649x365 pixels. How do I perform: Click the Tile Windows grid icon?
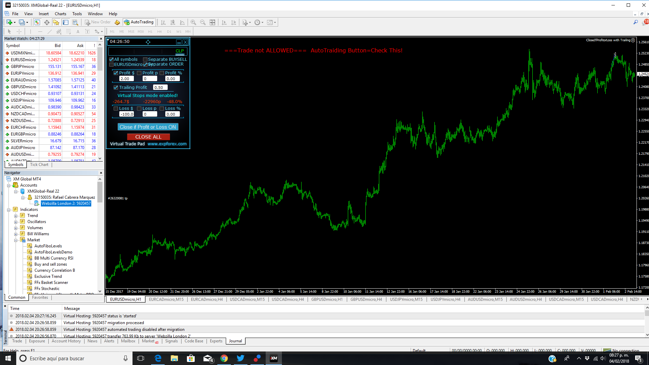tap(212, 22)
